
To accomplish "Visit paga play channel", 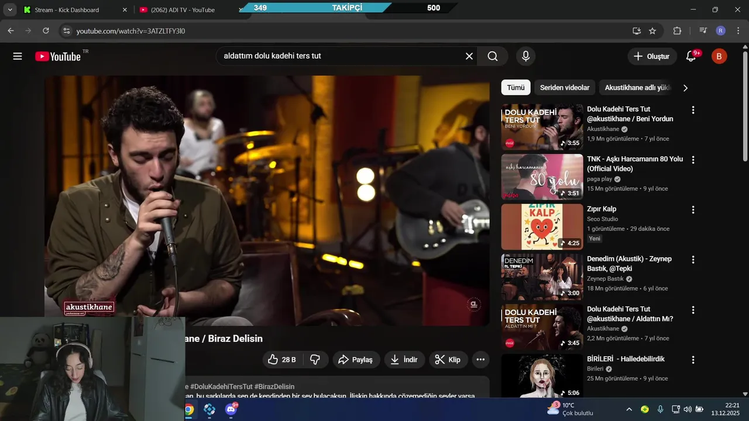I will tap(599, 179).
